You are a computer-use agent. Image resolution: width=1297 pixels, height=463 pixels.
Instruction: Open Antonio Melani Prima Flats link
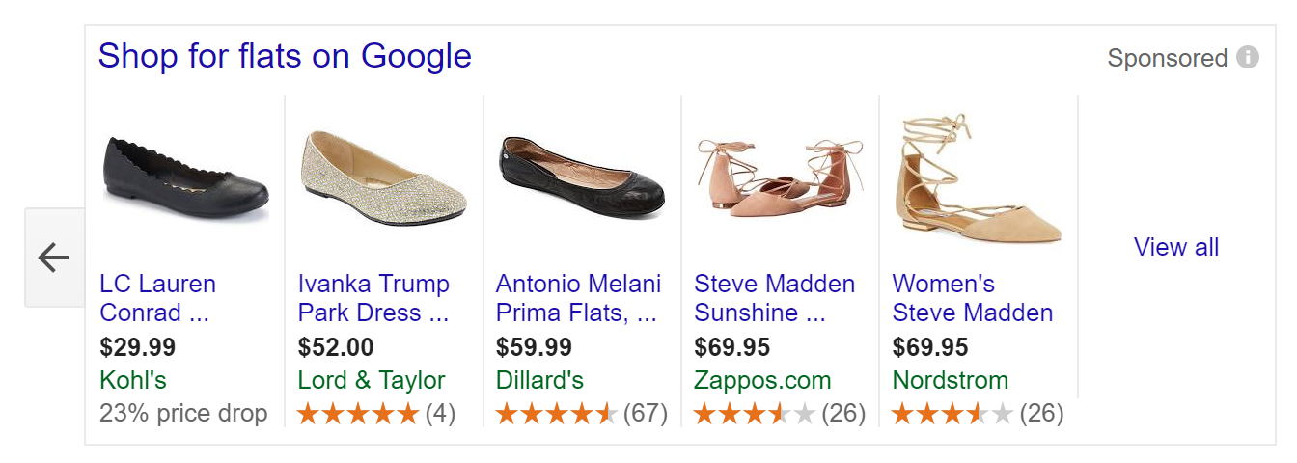578,298
